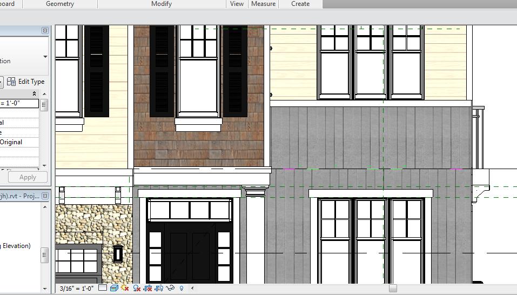Toggle Reveal Hidden Elements lightbulb

(182, 288)
